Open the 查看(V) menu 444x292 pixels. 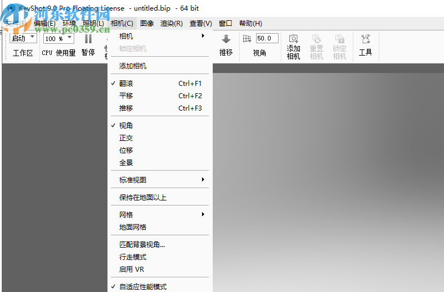[201, 24]
